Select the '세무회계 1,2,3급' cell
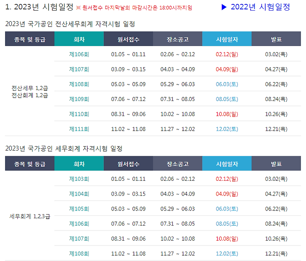The width and height of the screenshot is (306, 261). (30, 216)
